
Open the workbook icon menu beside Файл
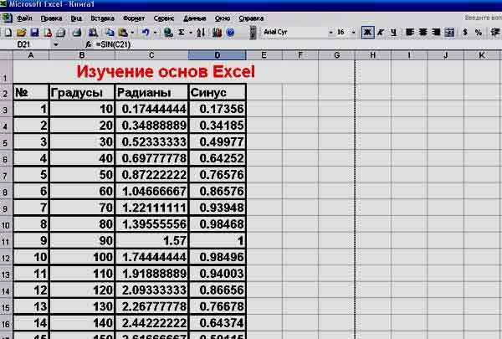[x=7, y=18]
